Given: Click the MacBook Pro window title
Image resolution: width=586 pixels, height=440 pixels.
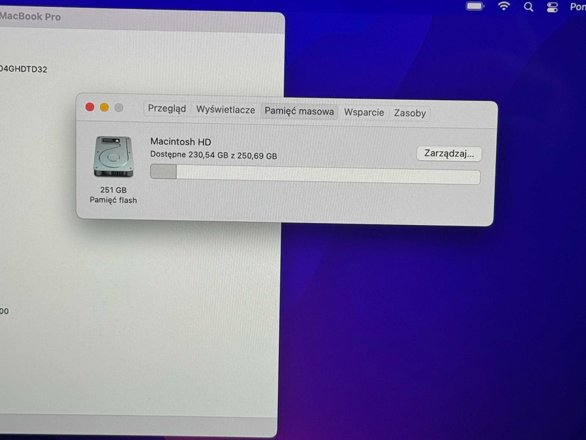Looking at the screenshot, I should coord(30,17).
